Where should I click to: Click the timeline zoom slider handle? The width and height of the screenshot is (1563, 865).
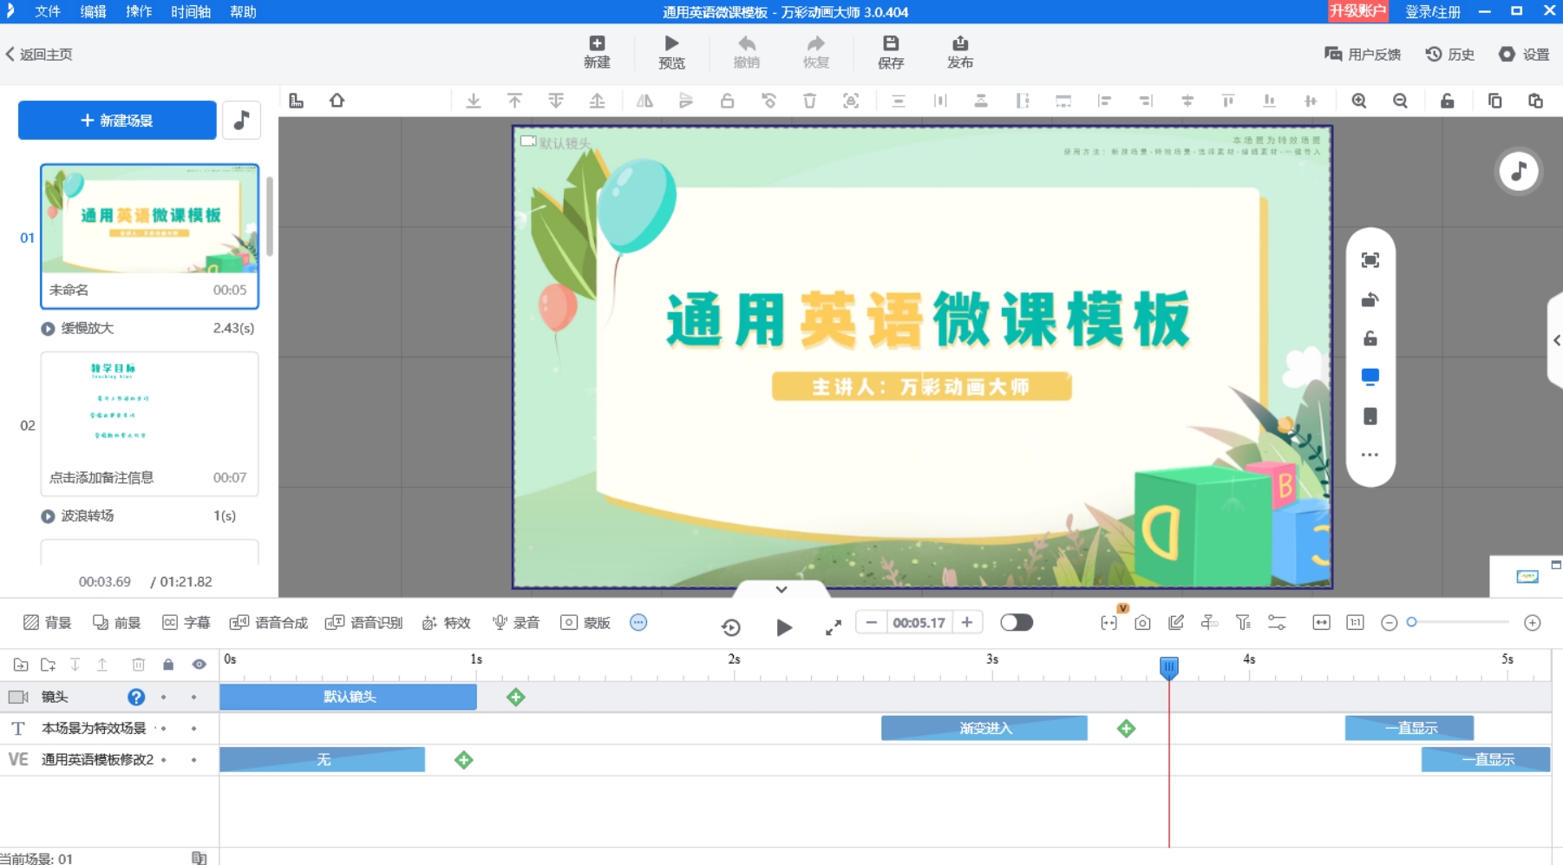1412,622
